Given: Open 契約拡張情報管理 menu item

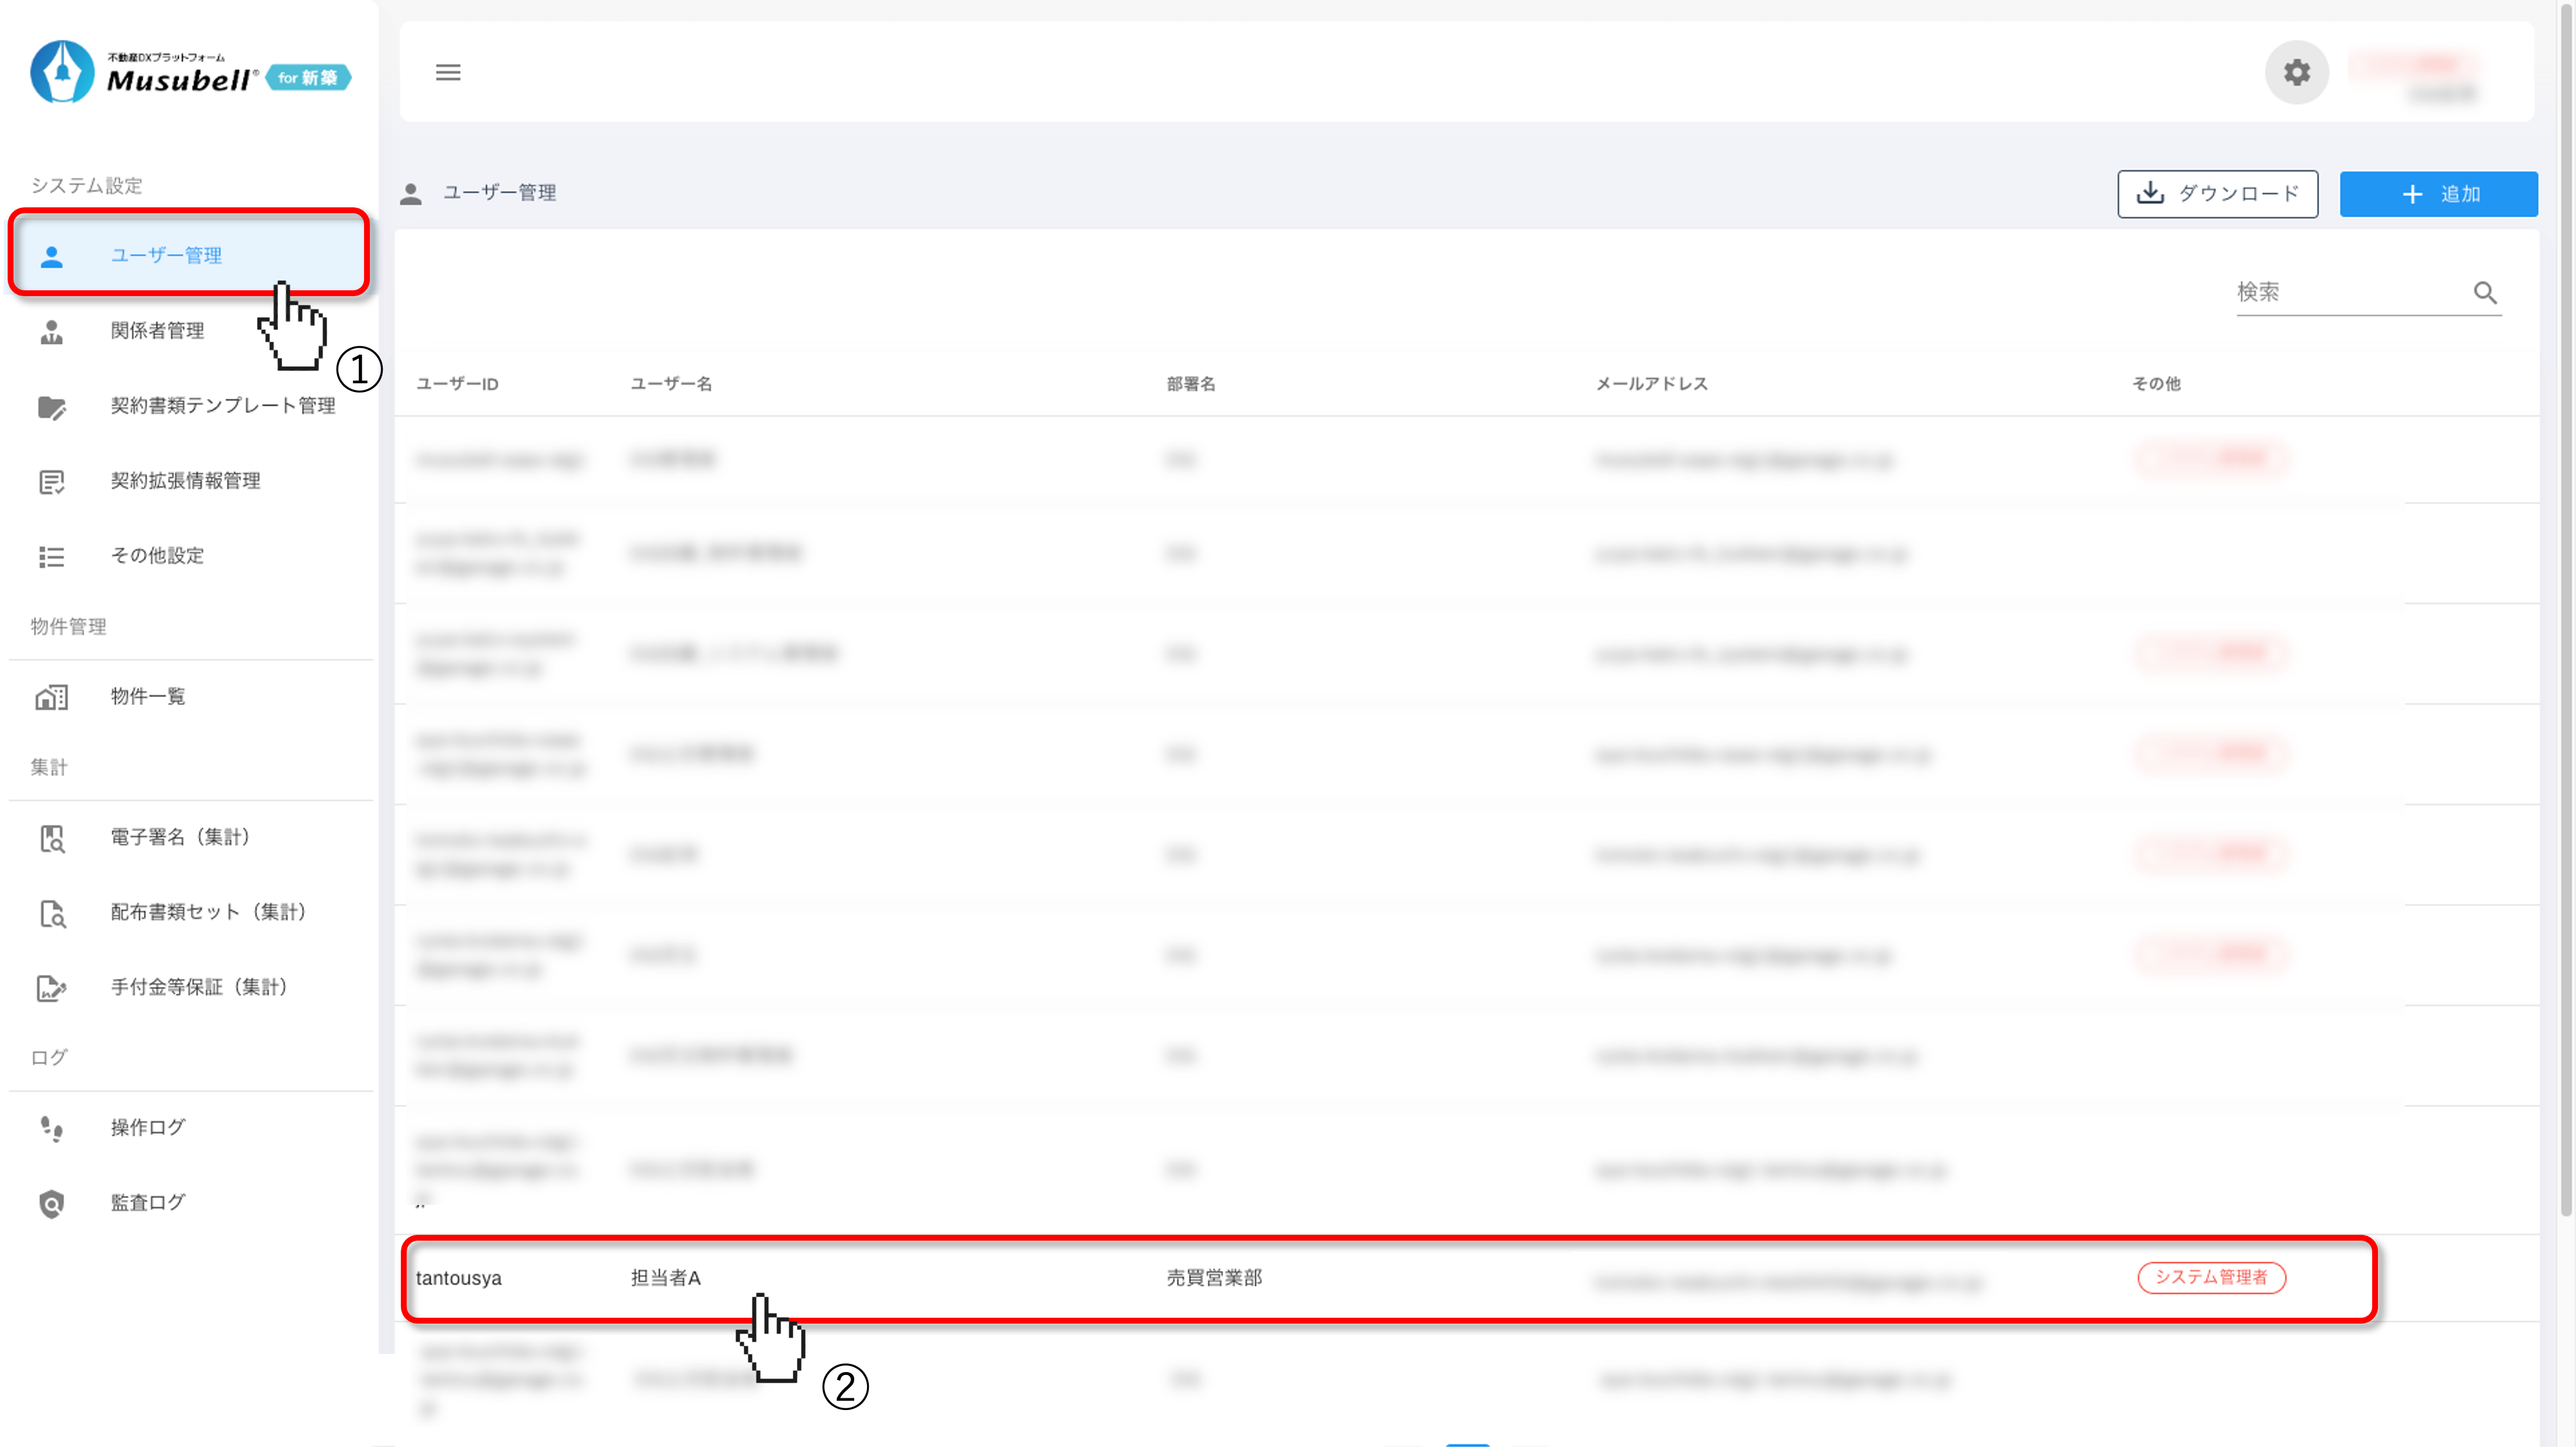Looking at the screenshot, I should click(185, 481).
